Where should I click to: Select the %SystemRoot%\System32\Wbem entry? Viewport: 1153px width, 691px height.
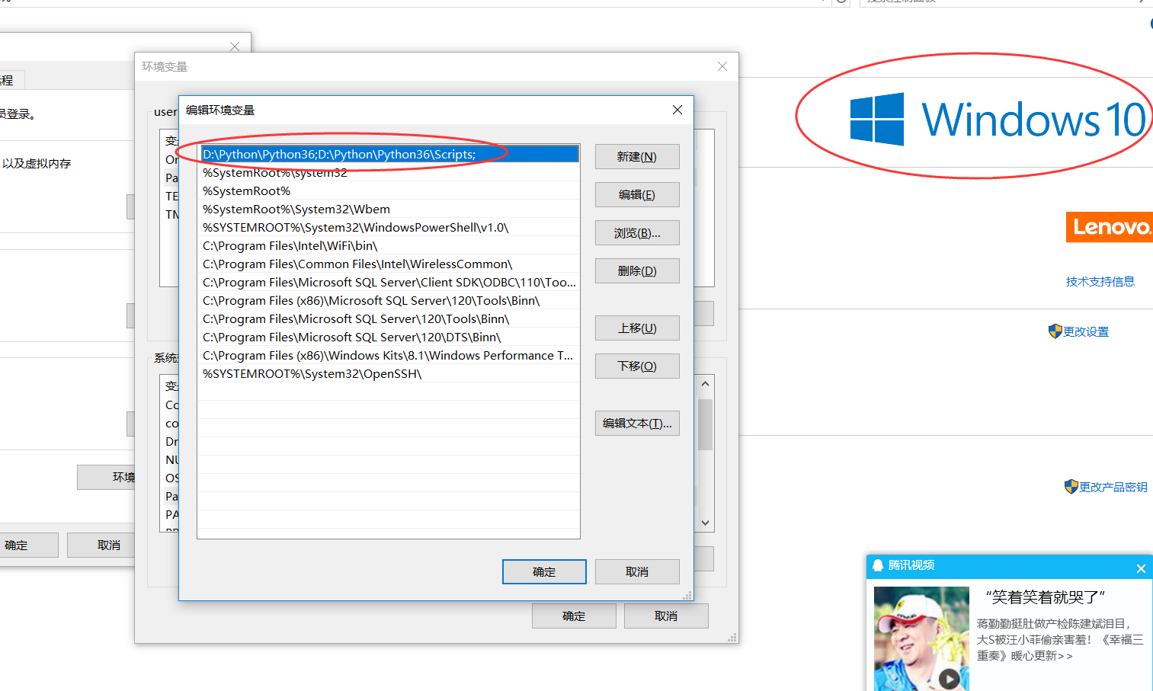tap(389, 210)
